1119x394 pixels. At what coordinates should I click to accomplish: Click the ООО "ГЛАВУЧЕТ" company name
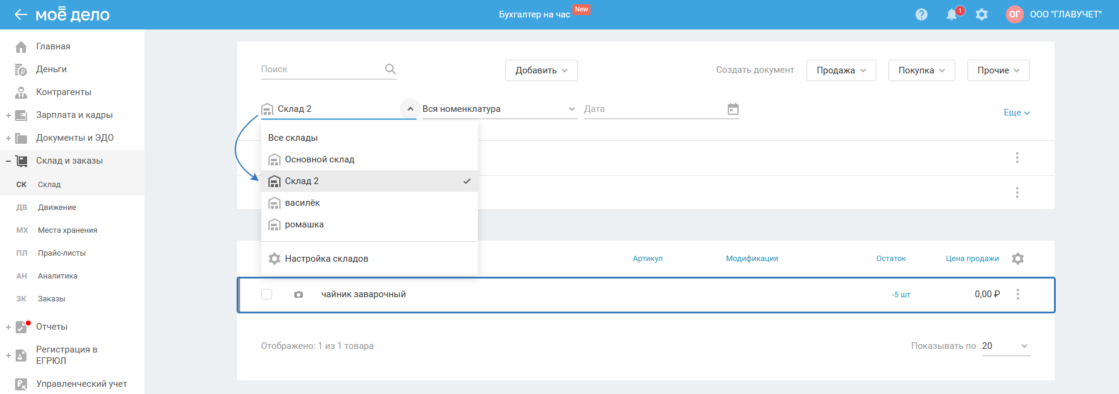tap(1065, 14)
